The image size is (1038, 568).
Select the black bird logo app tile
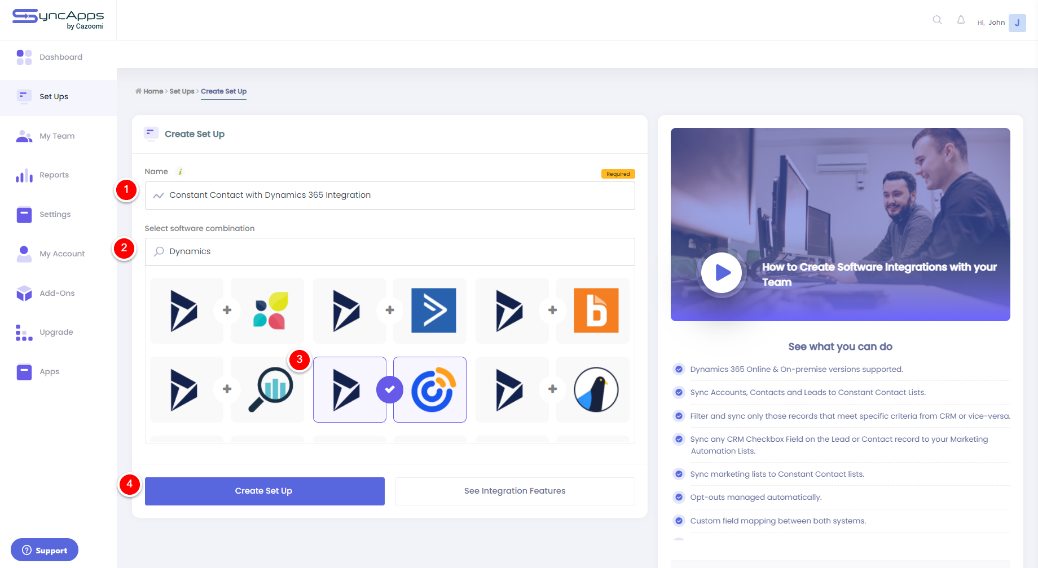[x=593, y=389]
